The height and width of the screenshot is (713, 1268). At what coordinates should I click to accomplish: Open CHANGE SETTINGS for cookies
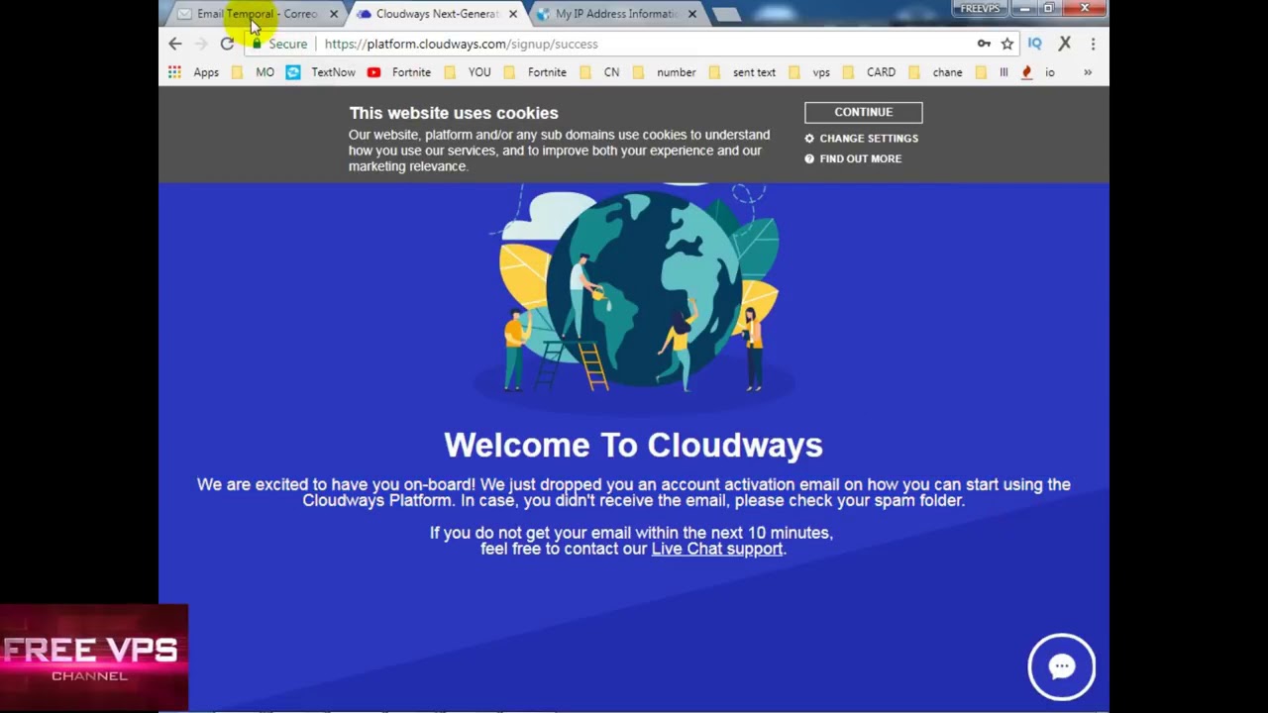861,139
